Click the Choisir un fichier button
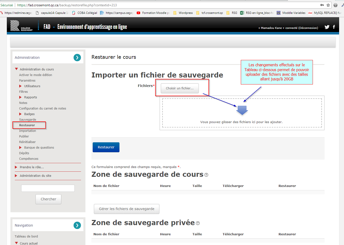 180,88
